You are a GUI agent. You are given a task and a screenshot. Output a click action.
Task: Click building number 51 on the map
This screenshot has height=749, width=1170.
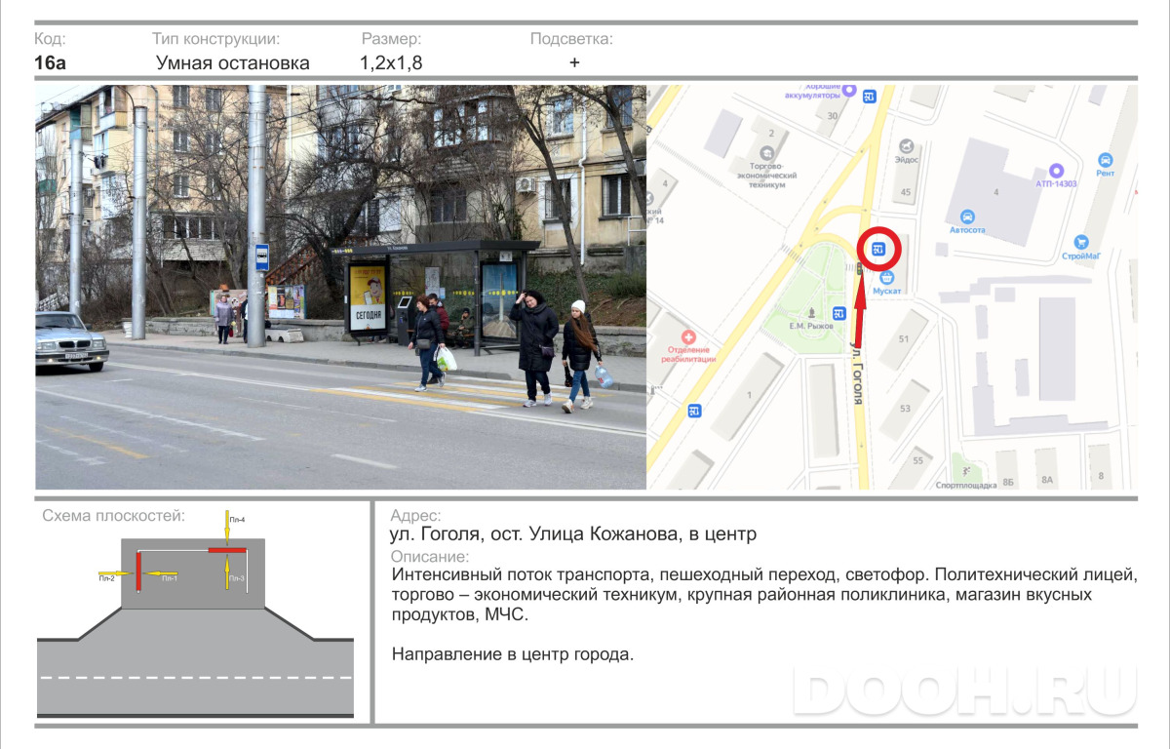(x=904, y=338)
